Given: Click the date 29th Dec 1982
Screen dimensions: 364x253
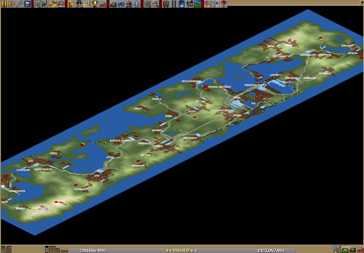Looking at the screenshot, I should point(93,251).
